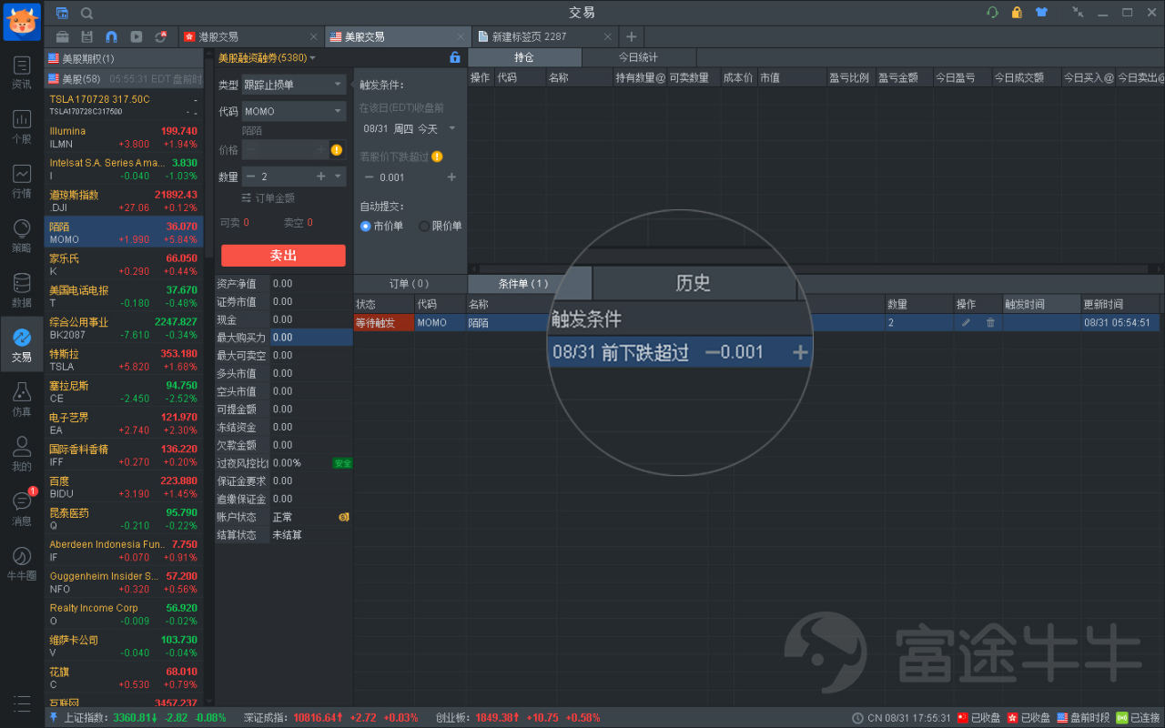
Task: Click the warning icon beside 价格 field
Action: point(337,149)
